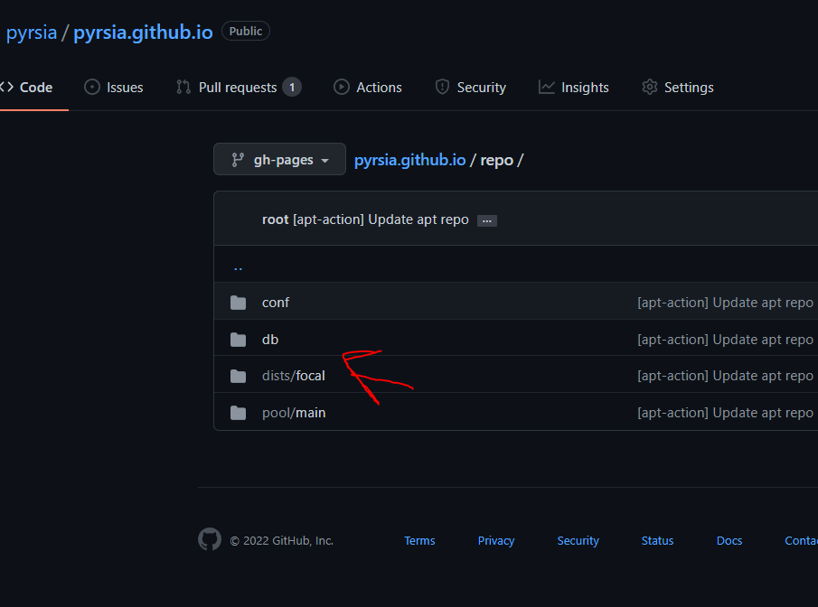
Task: Click the repo breadcrumb segment
Action: [x=496, y=160]
